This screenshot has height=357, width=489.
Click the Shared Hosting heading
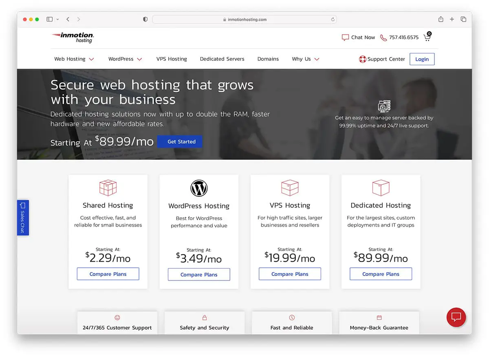click(108, 205)
